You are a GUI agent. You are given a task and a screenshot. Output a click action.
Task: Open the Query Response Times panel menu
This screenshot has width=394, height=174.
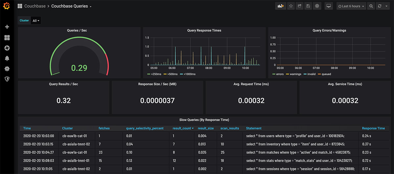[204, 31]
